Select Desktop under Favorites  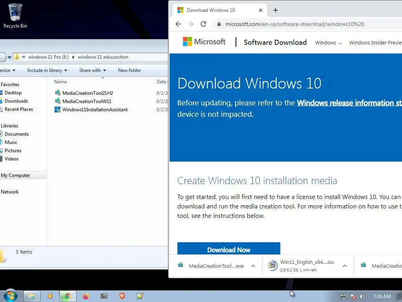pyautogui.click(x=13, y=93)
